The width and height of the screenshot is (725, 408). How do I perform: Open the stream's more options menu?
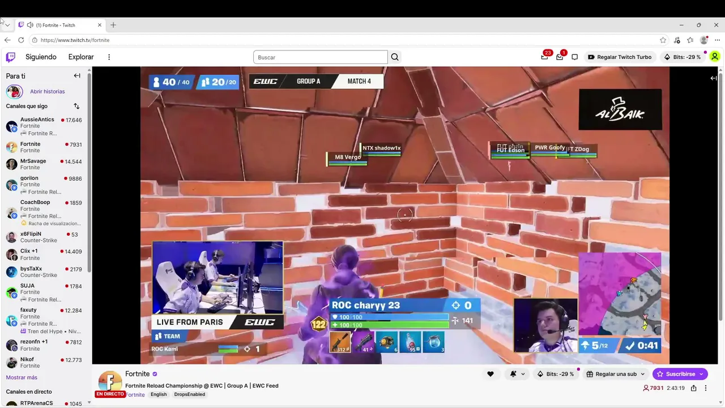706,388
